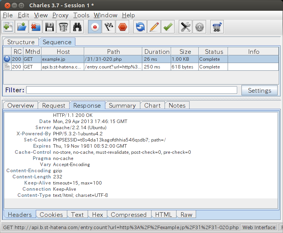Sort by the RC column header
The height and width of the screenshot is (233, 283).
17,52
